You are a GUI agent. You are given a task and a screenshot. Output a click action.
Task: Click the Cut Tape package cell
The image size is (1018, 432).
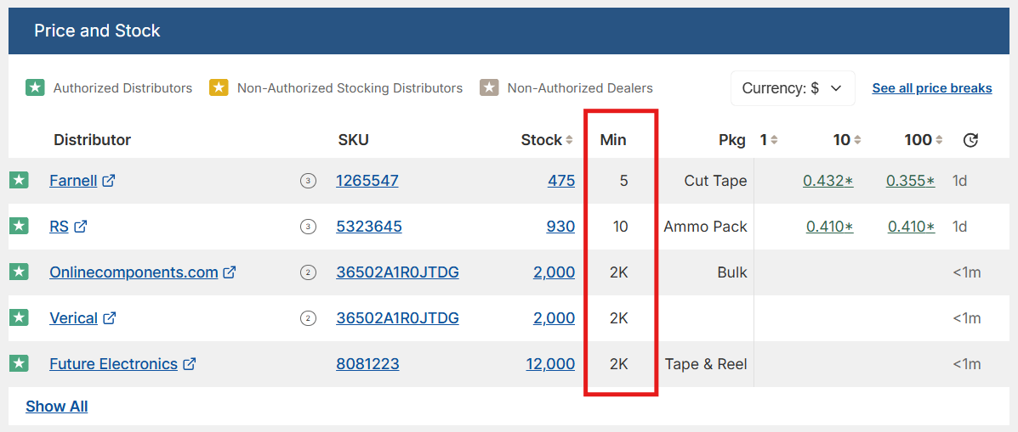[715, 181]
